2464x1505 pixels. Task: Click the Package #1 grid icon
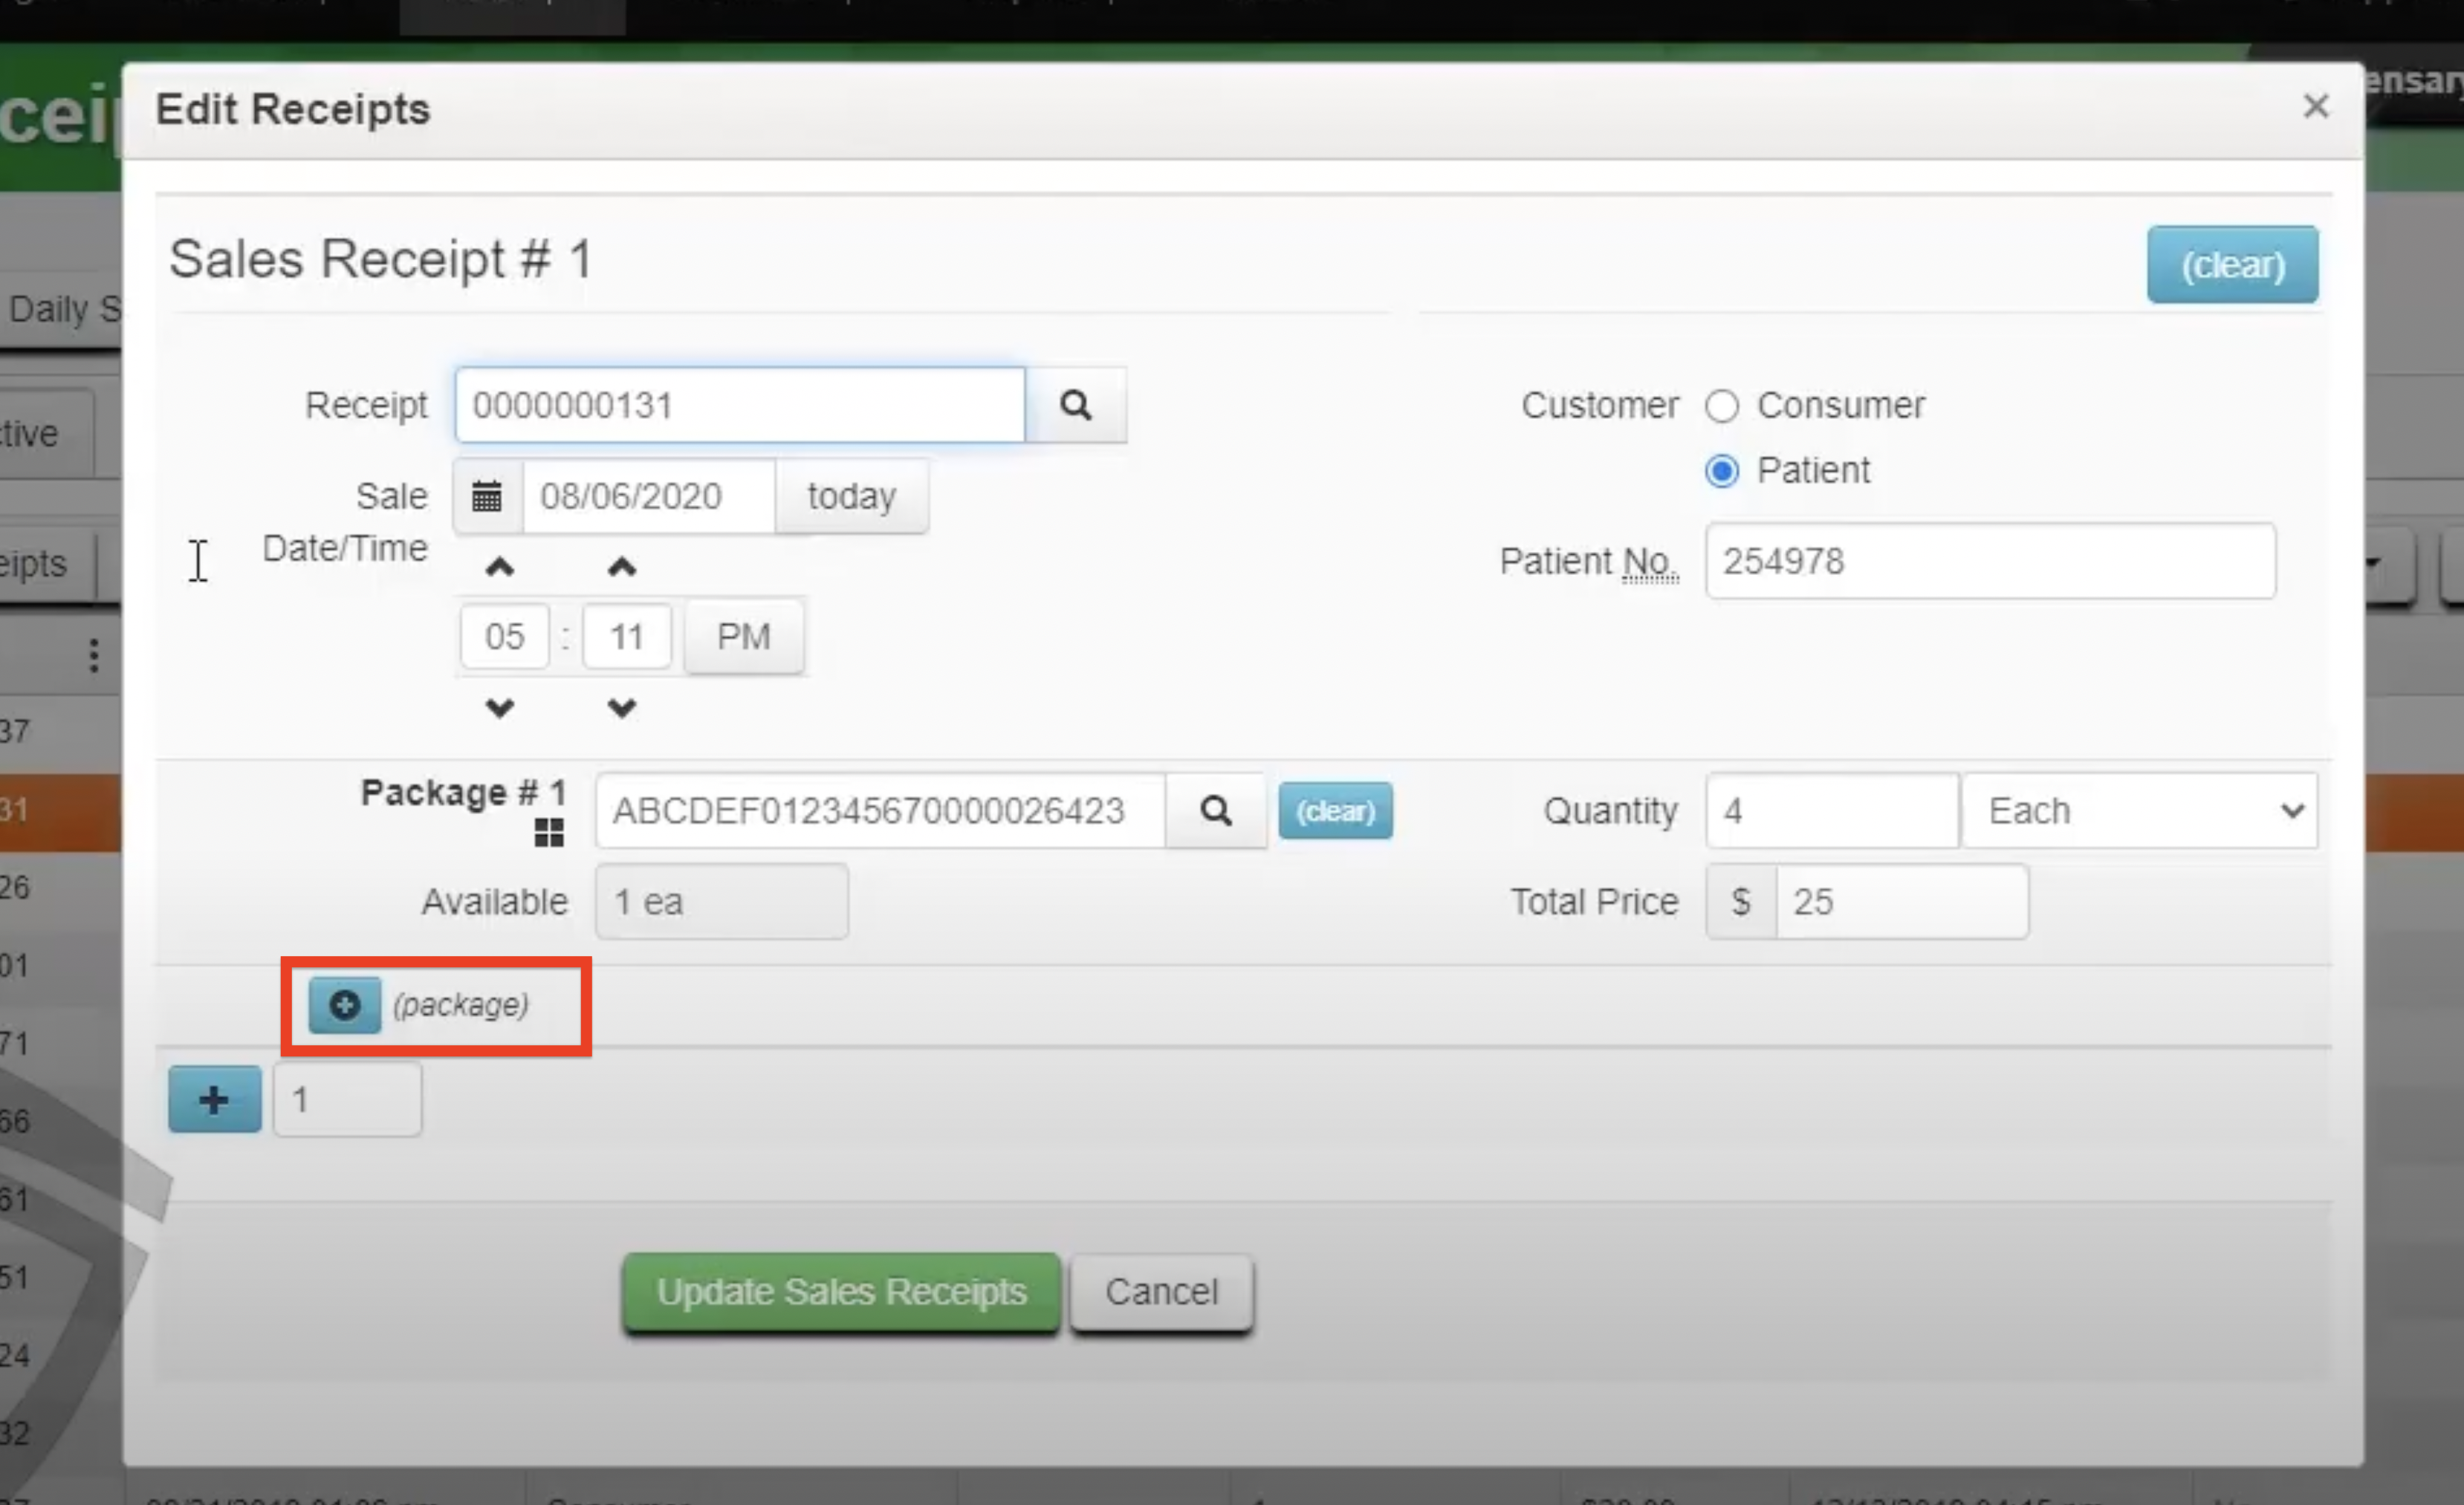pyautogui.click(x=549, y=832)
